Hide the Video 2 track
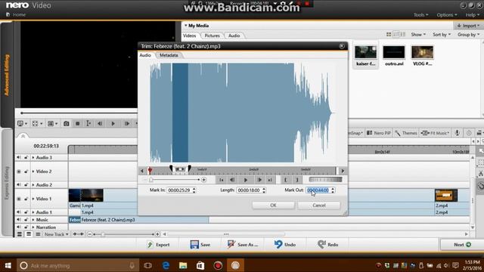Screen dimensions: 484x272 [x=18, y=172]
